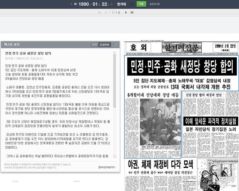Select the year field 1990
This screenshot has width=239, height=191.
coord(84,4)
